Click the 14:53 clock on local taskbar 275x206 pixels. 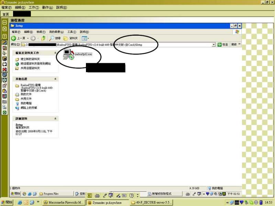pos(268,203)
